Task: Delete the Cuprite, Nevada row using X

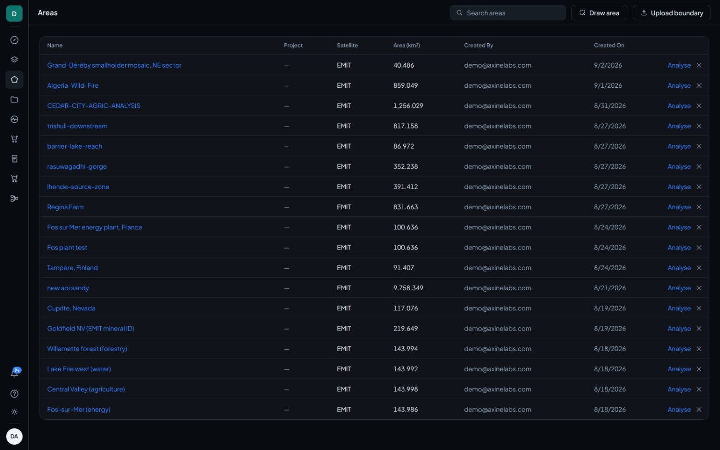Action: (699, 308)
